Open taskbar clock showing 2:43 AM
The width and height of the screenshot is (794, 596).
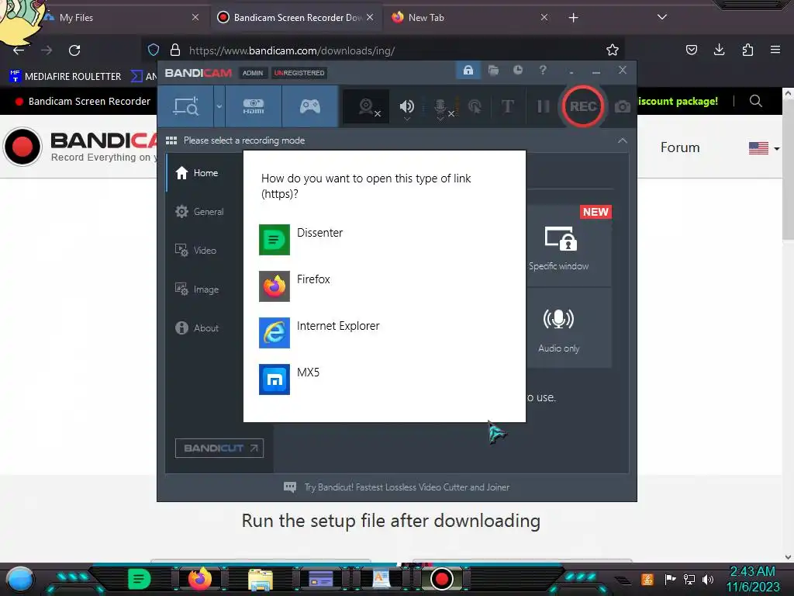(753, 579)
